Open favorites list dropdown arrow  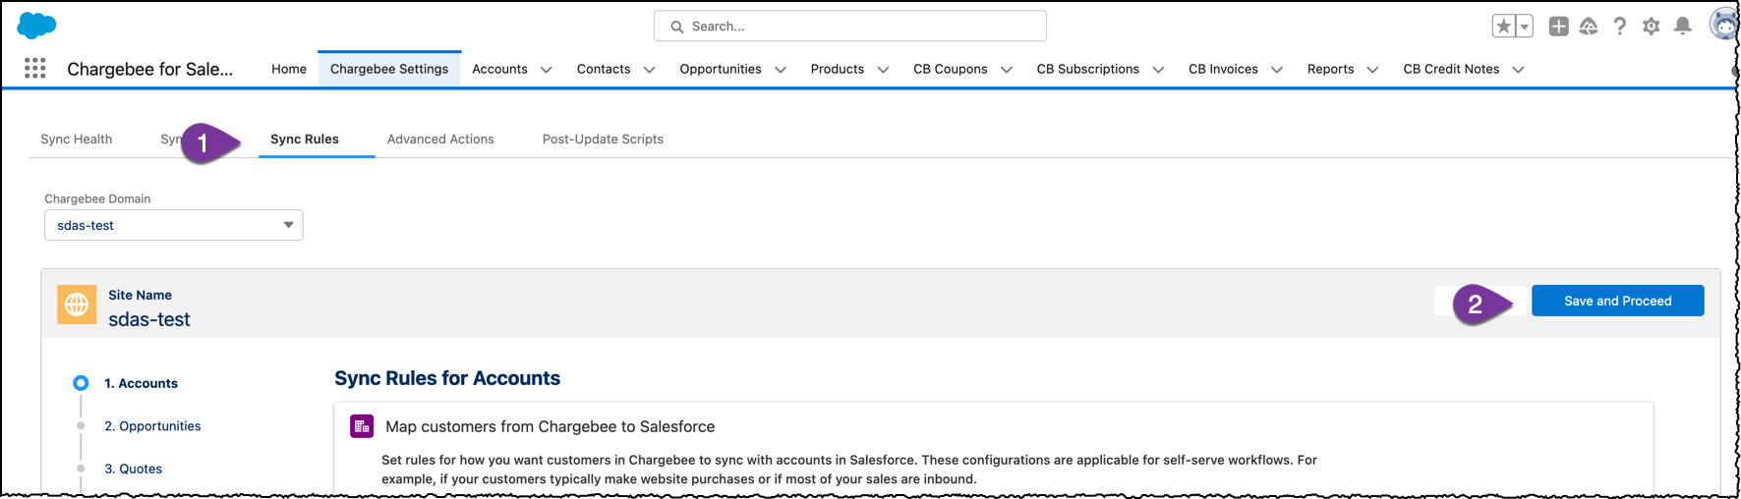point(1525,27)
